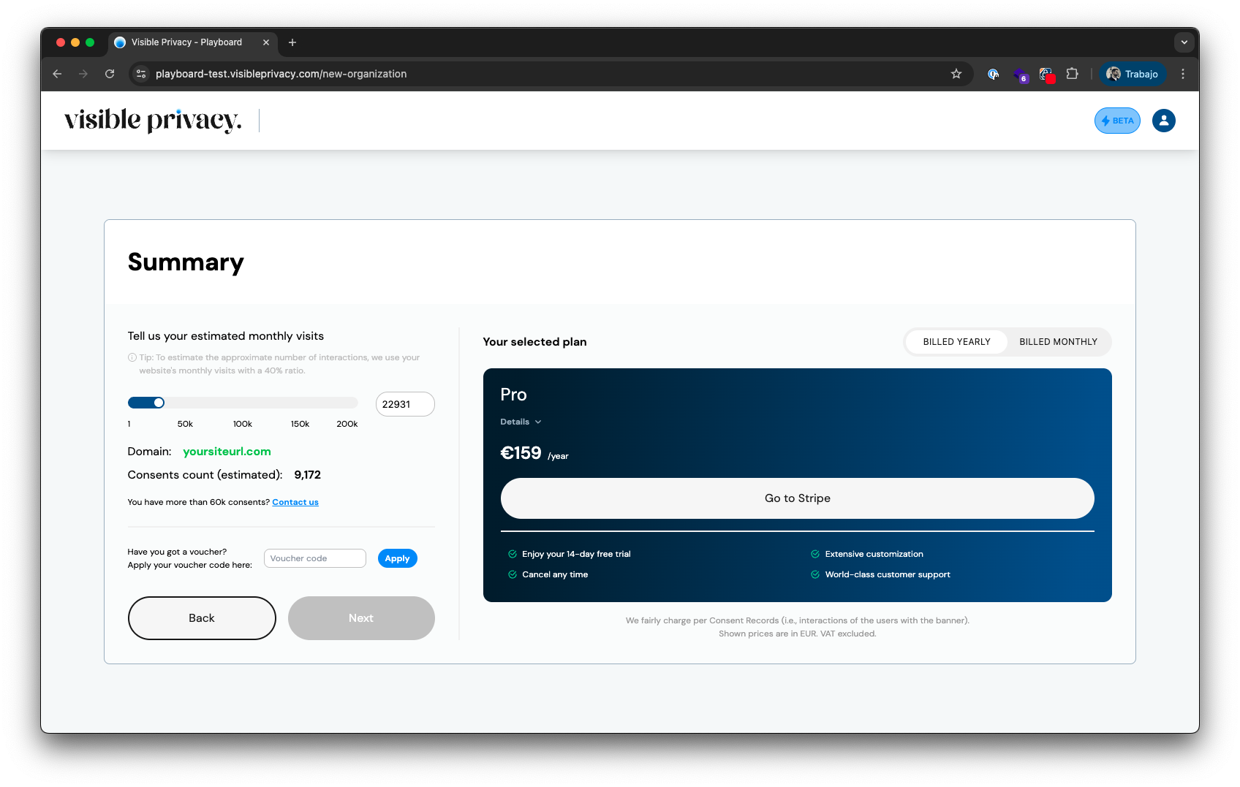Open the user account icon in header
This screenshot has height=787, width=1240.
[1163, 121]
